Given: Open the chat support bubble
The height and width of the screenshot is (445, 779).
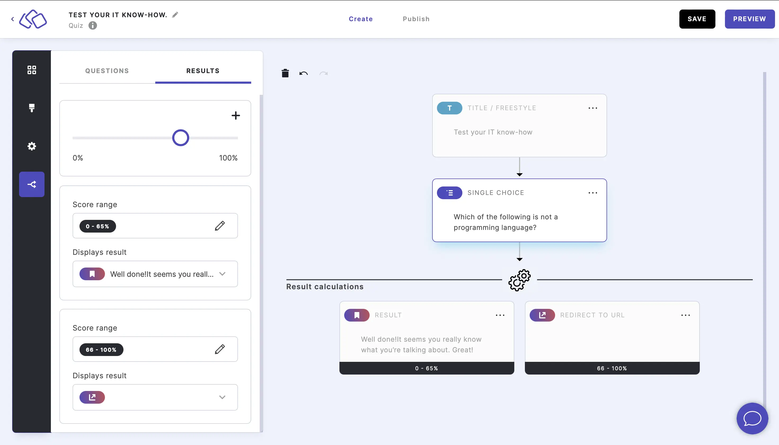Looking at the screenshot, I should click(x=753, y=419).
